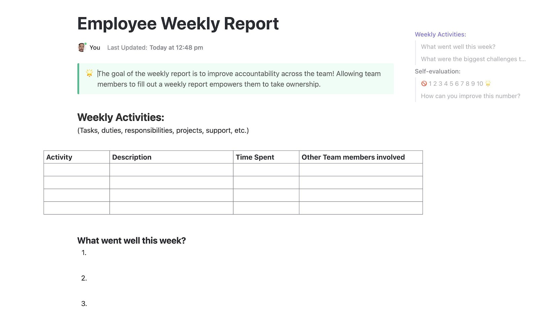The height and width of the screenshot is (321, 539).
Task: Open 'What were the biggest challenges' outline link
Action: click(473, 59)
